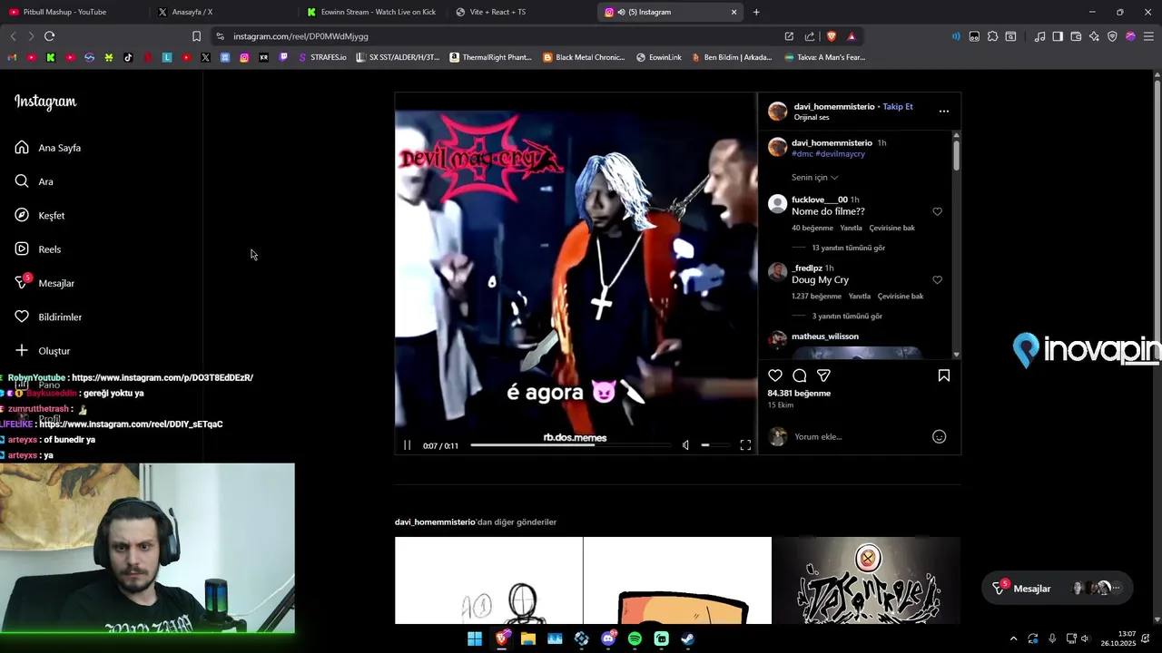Click the Instagram logo
The height and width of the screenshot is (653, 1162).
[x=45, y=102]
